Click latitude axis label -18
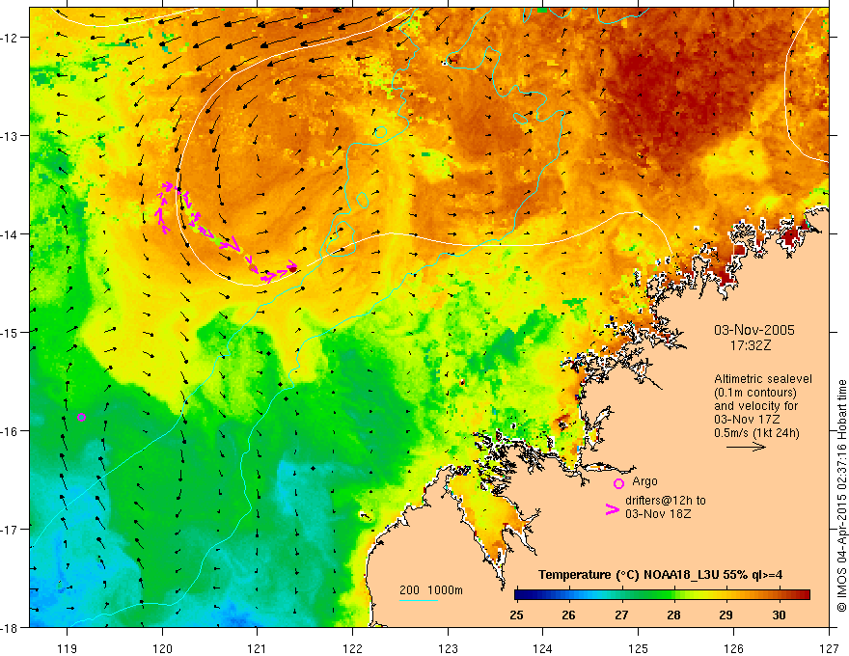Viewport: 849px width, 656px height. coord(10,627)
